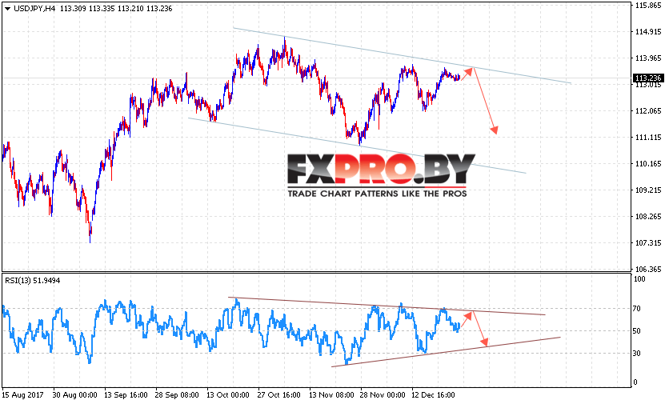Click the RSI(13) 51.9494 indicator label

(32, 281)
